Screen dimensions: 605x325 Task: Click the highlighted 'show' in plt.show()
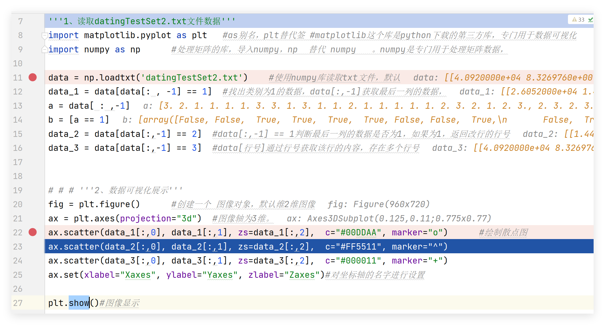pyautogui.click(x=79, y=303)
